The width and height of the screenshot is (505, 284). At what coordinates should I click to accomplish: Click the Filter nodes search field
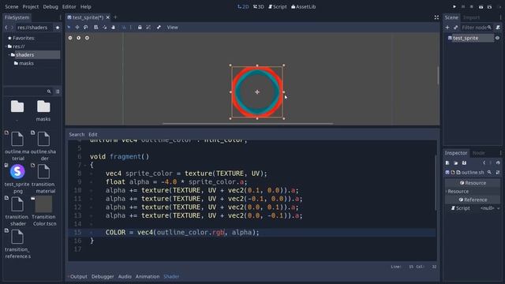pos(477,28)
